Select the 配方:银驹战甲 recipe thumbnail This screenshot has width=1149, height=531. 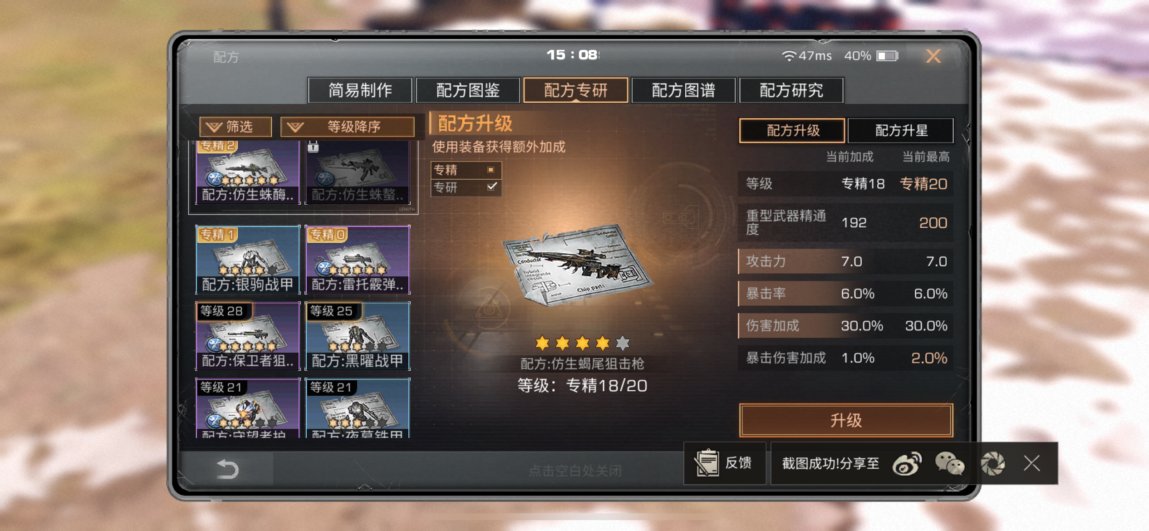[248, 260]
